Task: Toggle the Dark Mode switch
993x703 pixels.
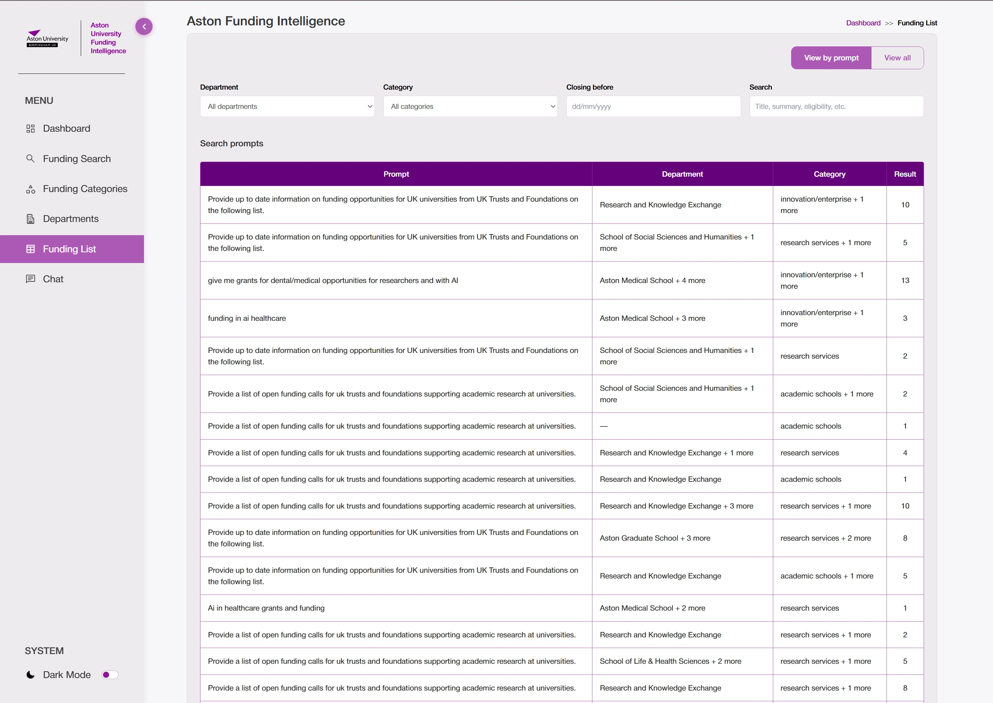Action: pos(110,674)
